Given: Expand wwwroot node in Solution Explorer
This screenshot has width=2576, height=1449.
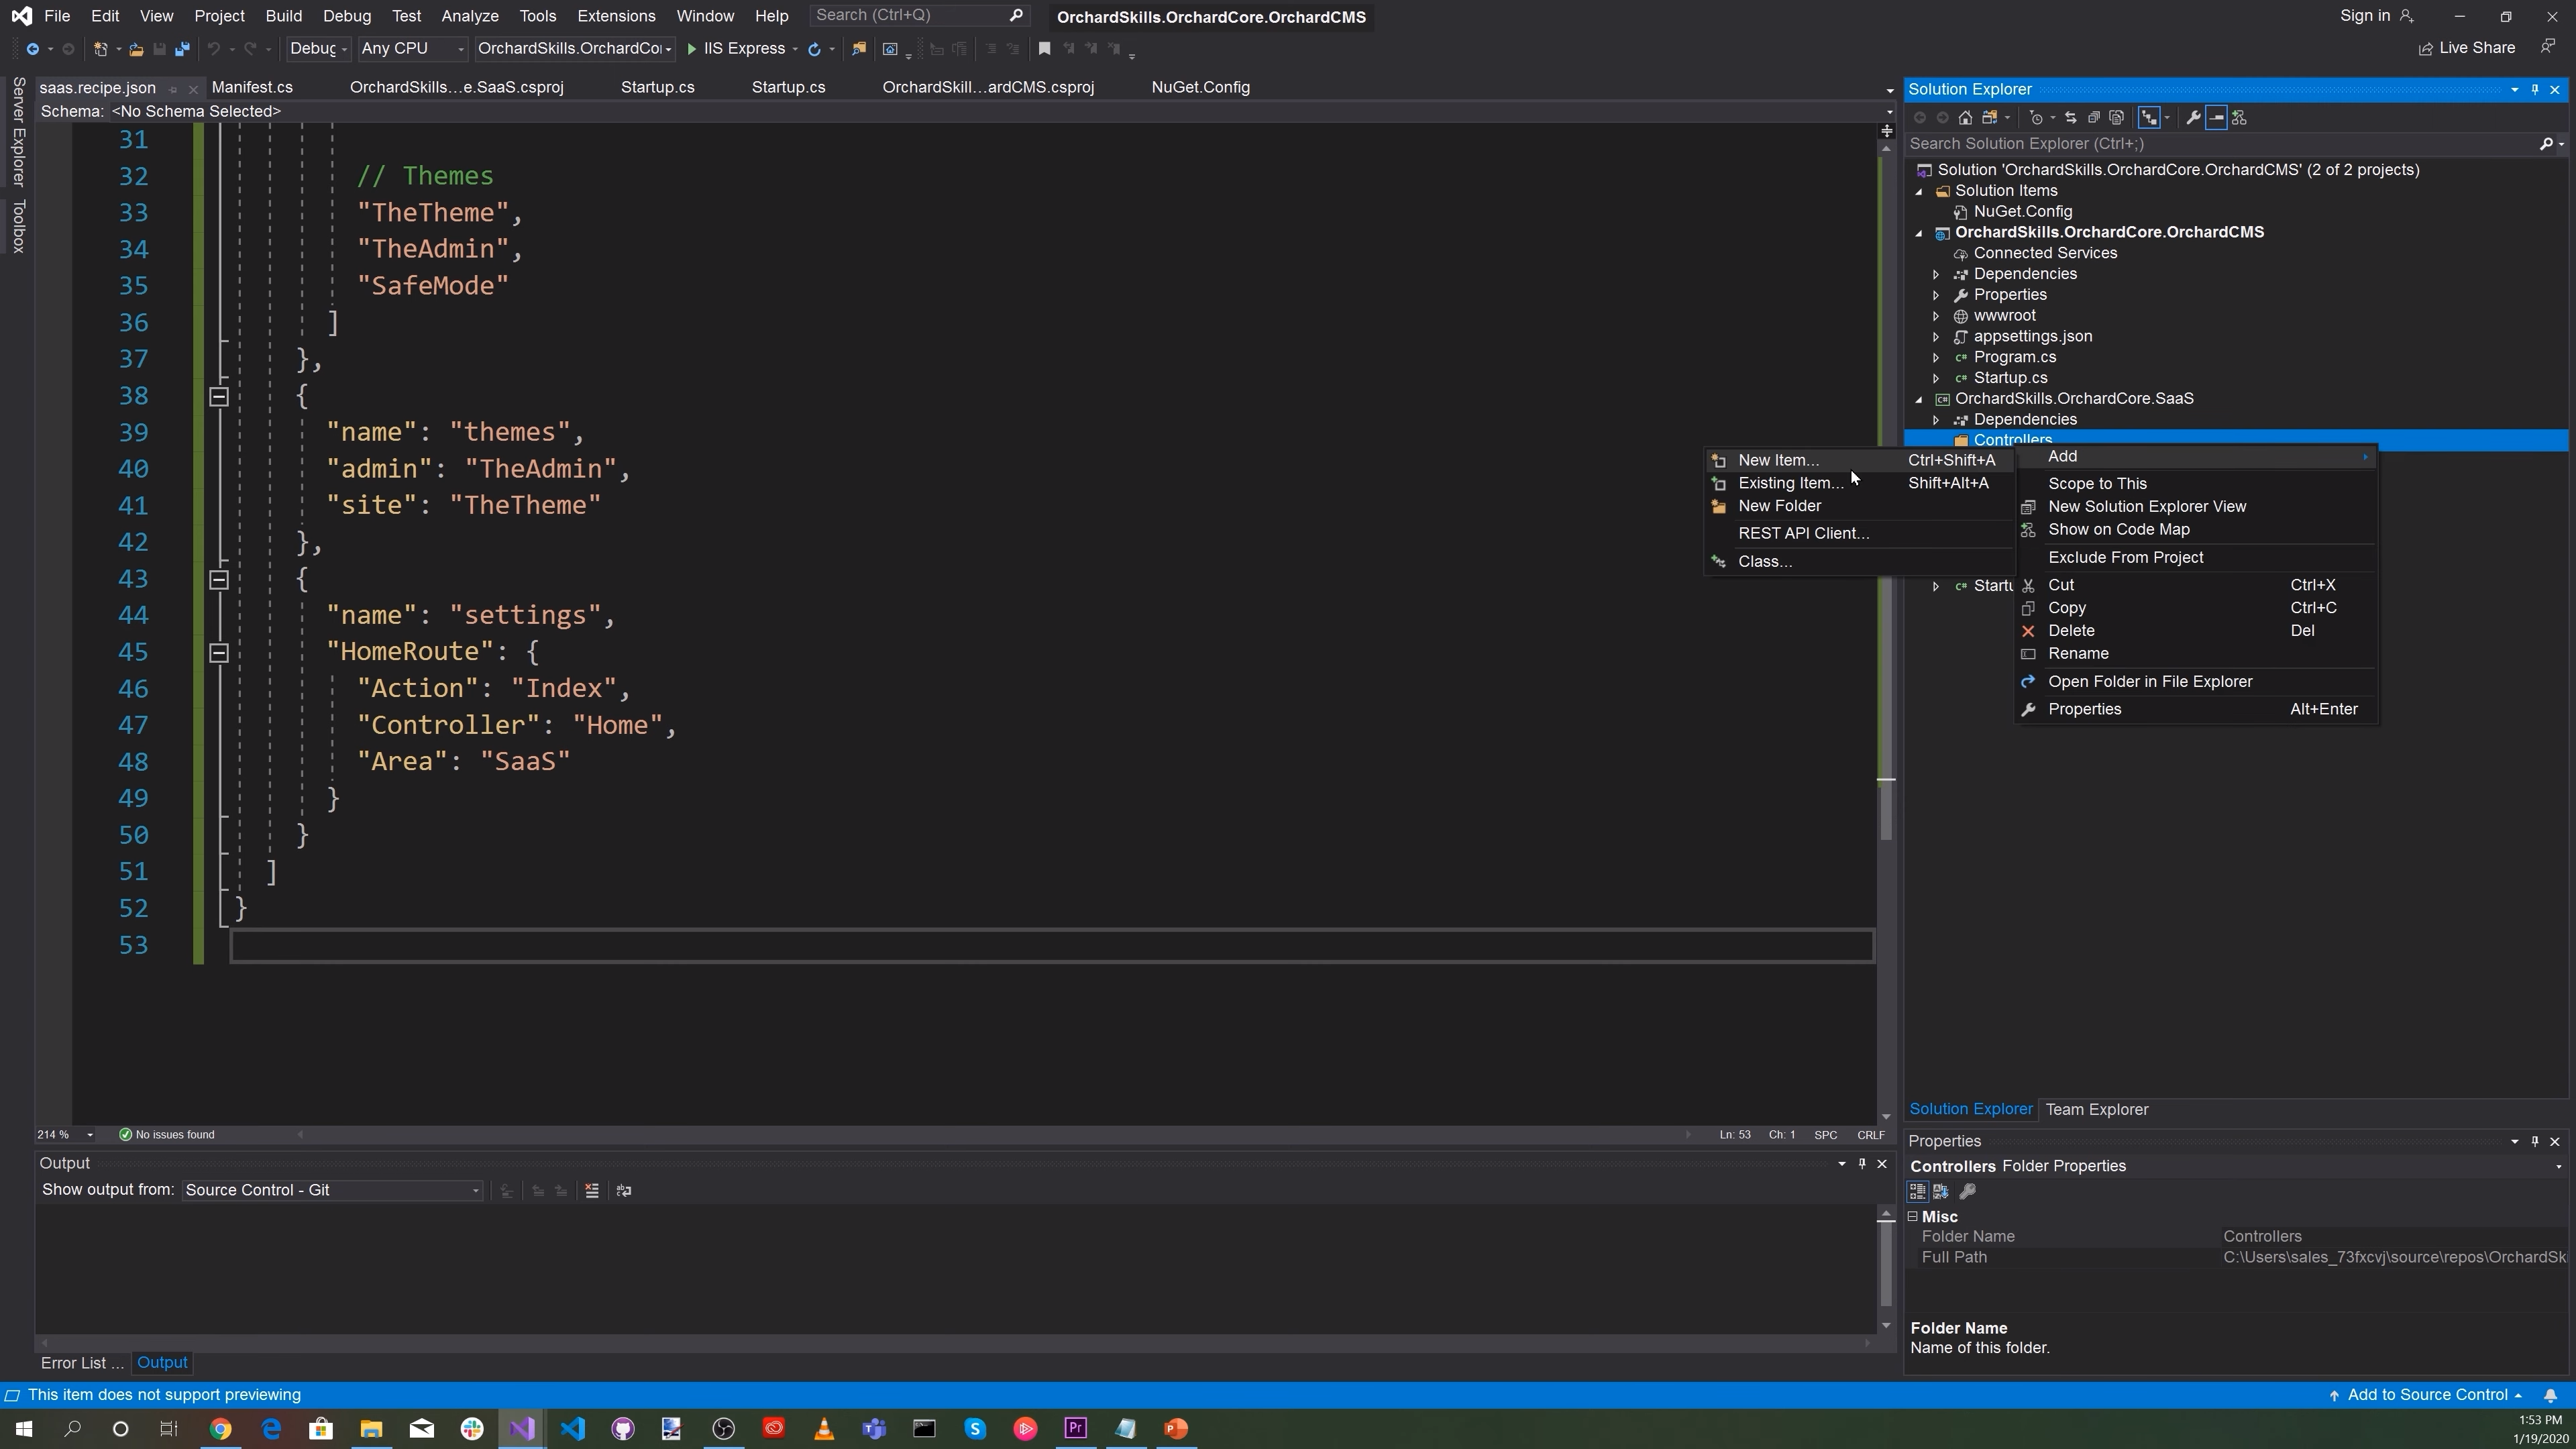Looking at the screenshot, I should (1935, 316).
